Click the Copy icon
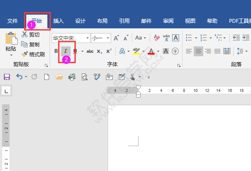The width and height of the screenshot is (251, 171). coord(25,44)
